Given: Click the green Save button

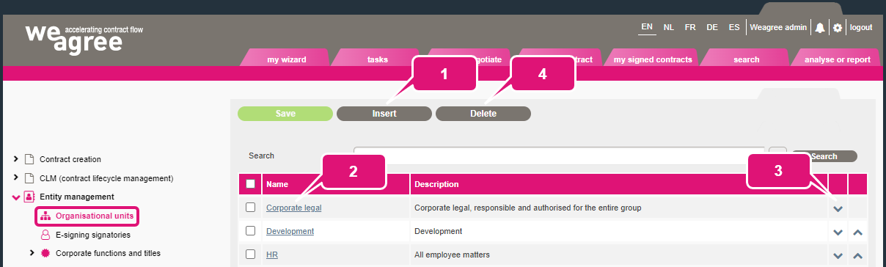Looking at the screenshot, I should pos(285,114).
